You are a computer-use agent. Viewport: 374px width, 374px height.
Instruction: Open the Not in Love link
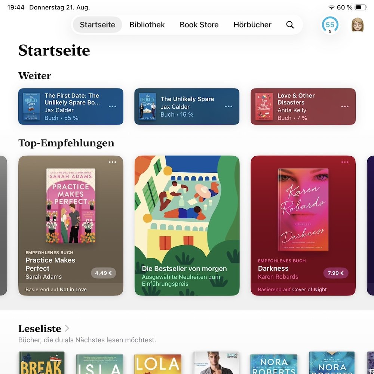click(73, 289)
